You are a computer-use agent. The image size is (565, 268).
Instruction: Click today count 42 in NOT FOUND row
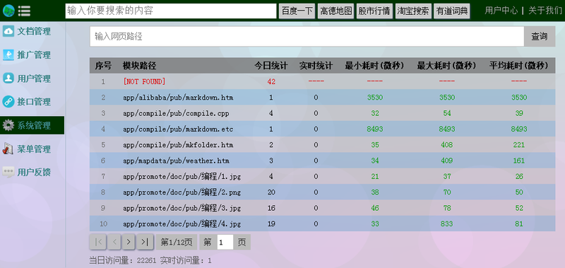(271, 82)
